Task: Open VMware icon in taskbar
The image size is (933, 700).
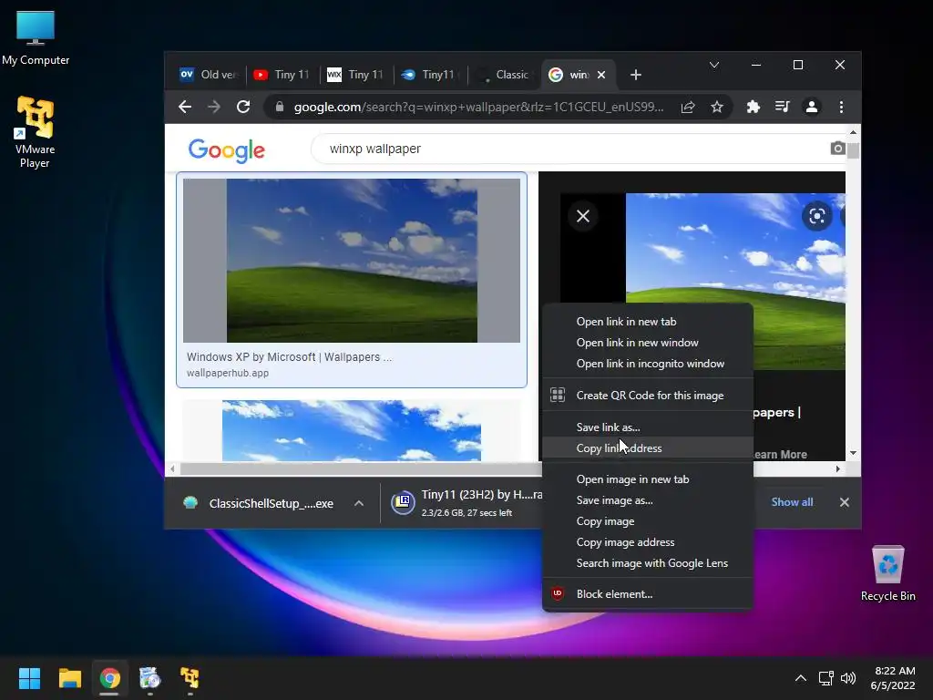Action: [190, 678]
